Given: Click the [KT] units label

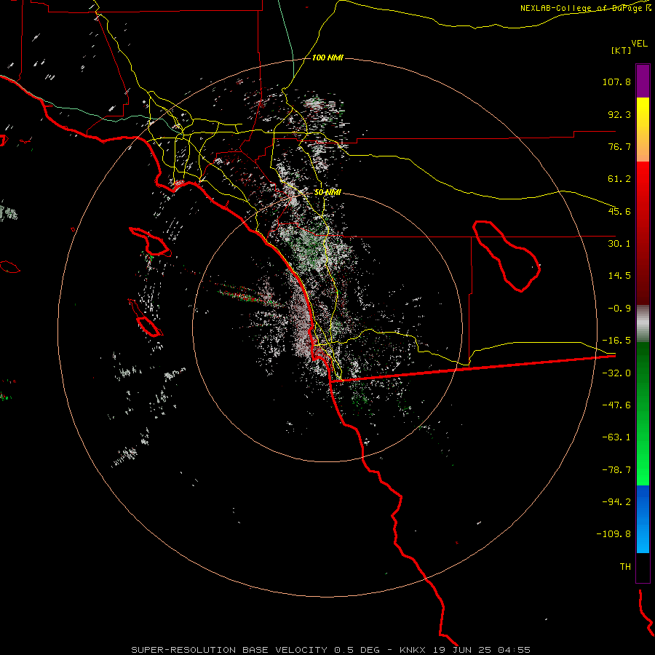Looking at the screenshot, I should coord(621,50).
